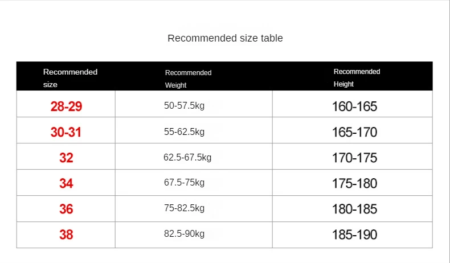450x263 pixels.
Task: Choose size 34 in the table
Action: [x=66, y=183]
